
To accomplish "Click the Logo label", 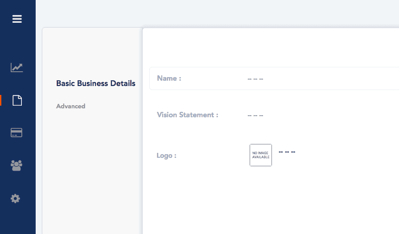I will tap(166, 156).
